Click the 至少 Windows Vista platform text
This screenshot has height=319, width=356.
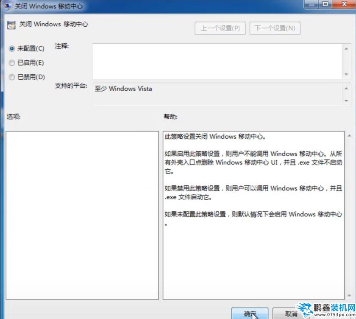pyautogui.click(x=123, y=89)
